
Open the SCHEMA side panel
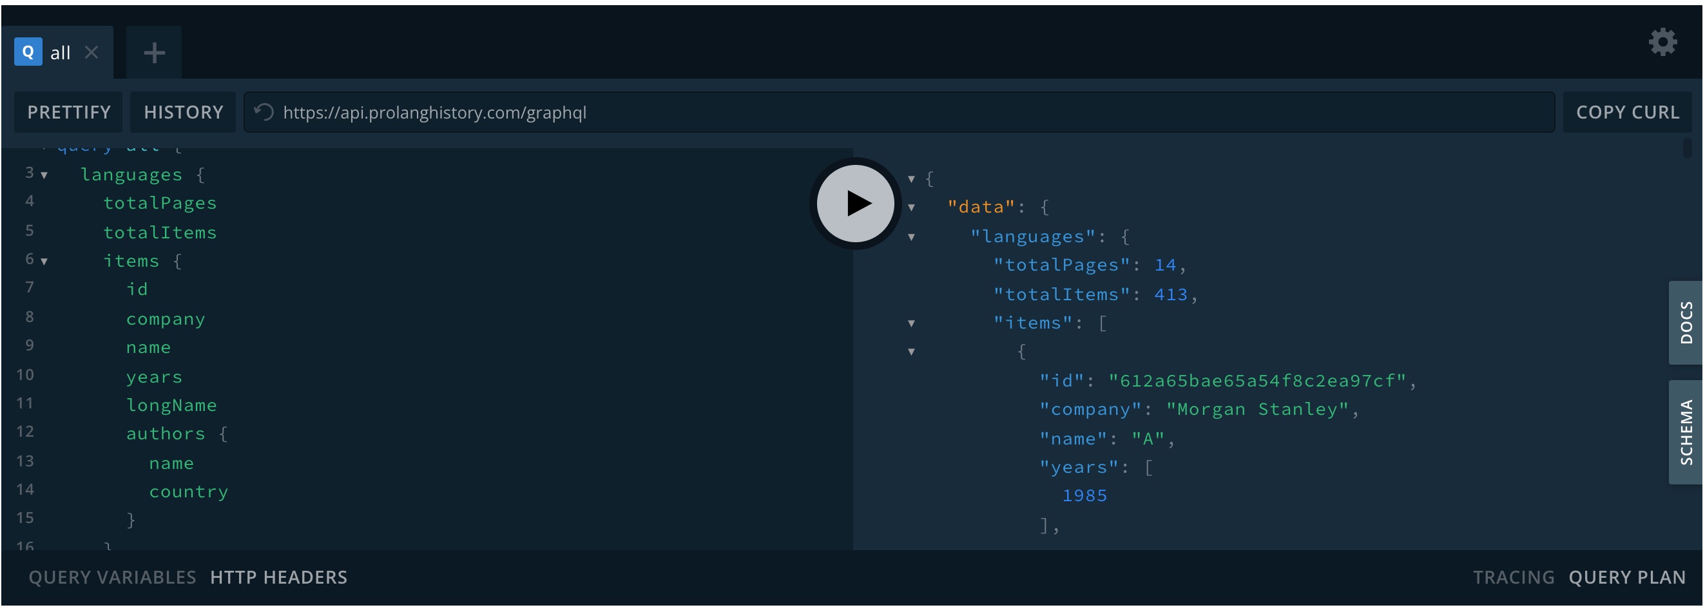(x=1684, y=432)
